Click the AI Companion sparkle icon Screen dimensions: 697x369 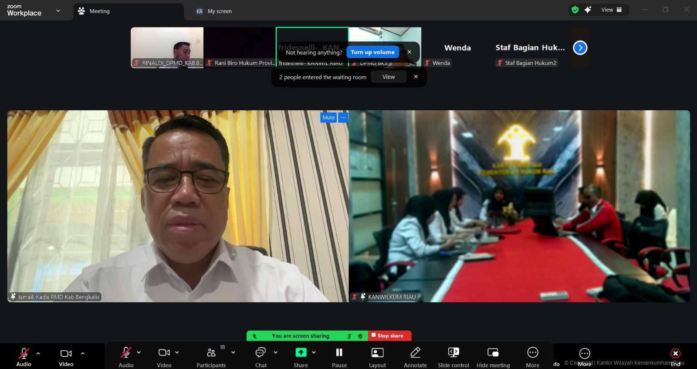[588, 10]
